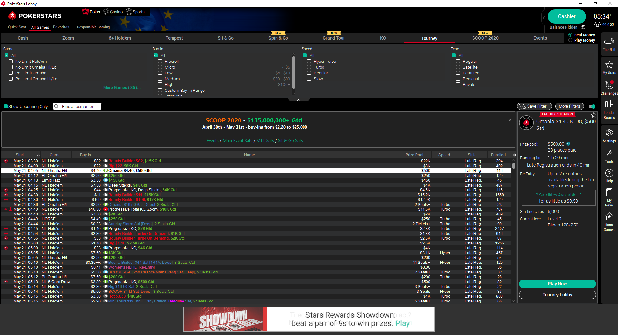Screen dimensions: 618x335
Task: Click the Find a tournament field
Action: click(81, 106)
